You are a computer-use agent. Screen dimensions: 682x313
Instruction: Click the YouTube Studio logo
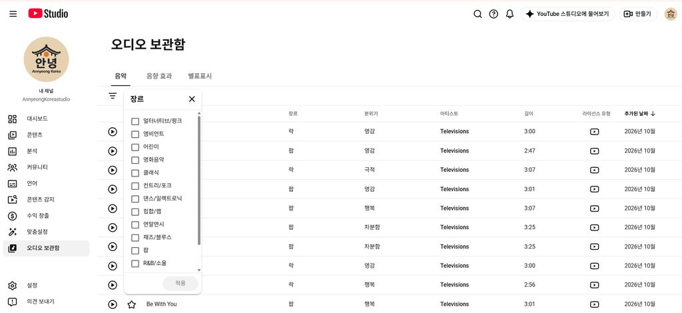tap(48, 14)
